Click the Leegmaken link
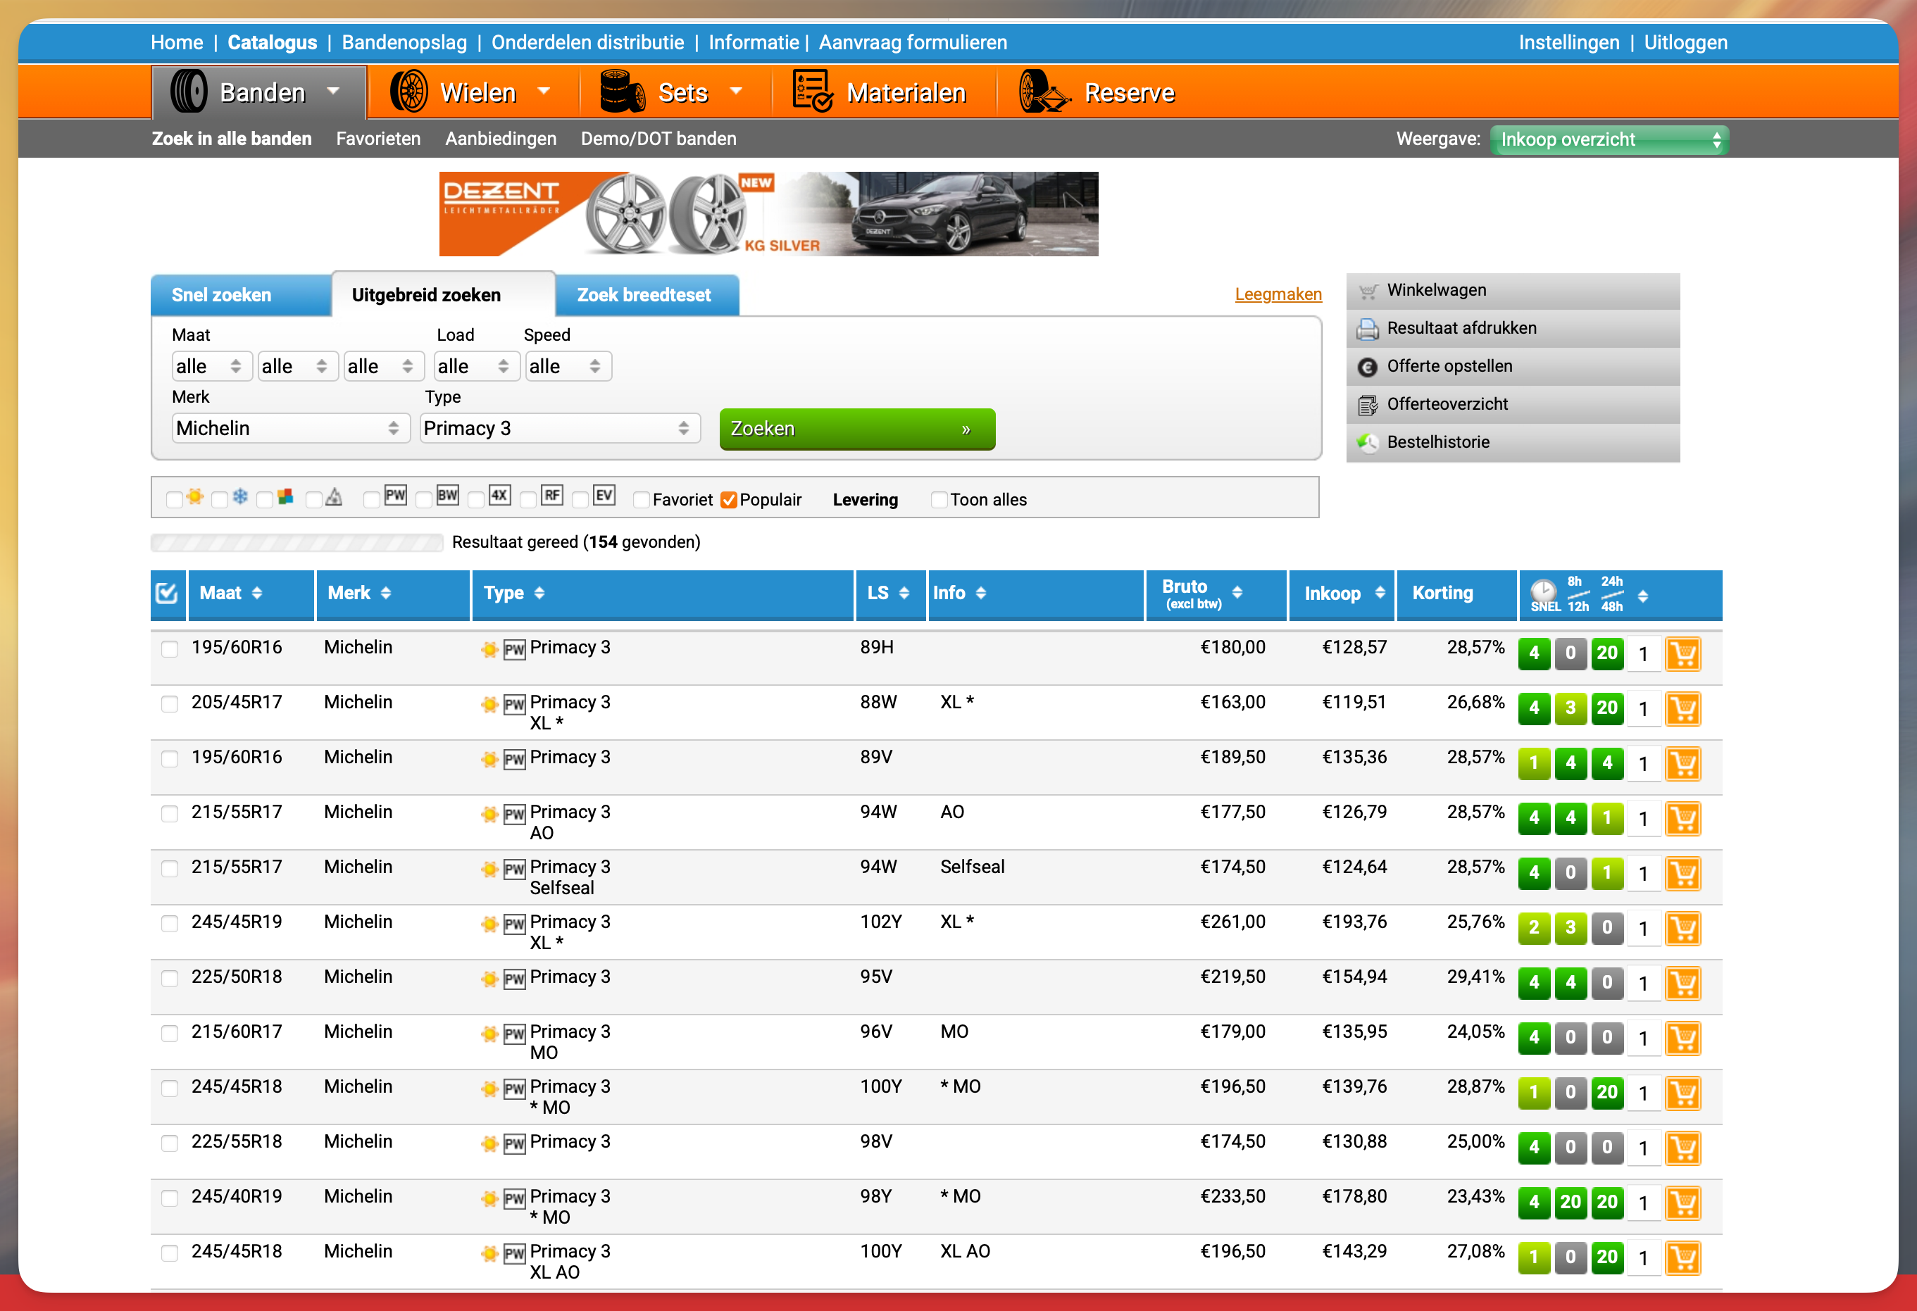This screenshot has height=1311, width=1917. 1278,294
